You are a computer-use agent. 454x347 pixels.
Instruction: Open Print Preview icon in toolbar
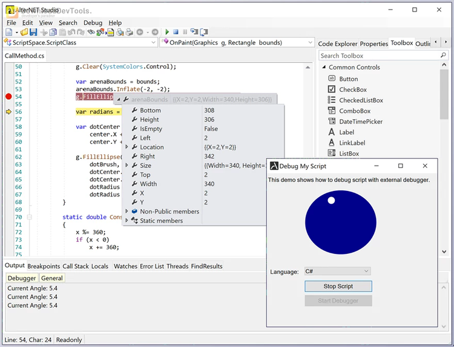[120, 32]
